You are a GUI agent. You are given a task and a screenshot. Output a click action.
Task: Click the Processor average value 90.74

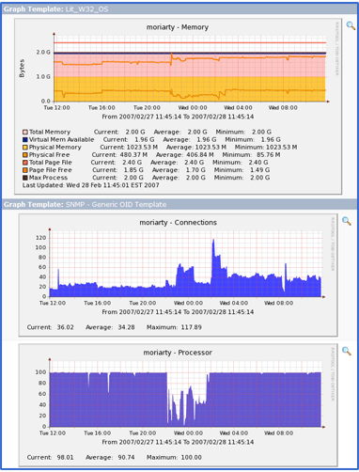(x=126, y=457)
